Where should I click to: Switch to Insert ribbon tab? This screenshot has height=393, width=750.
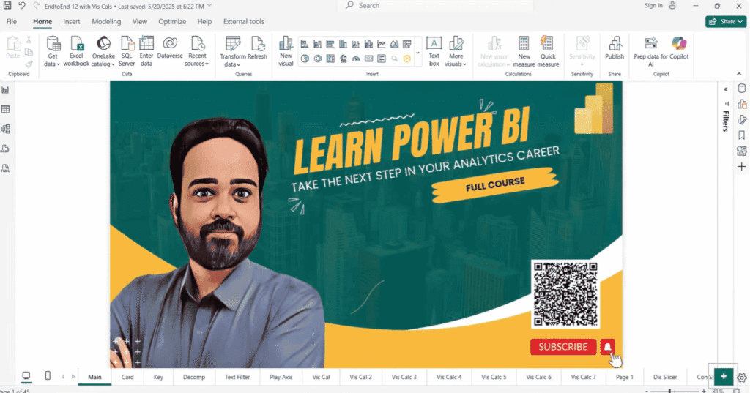coord(72,21)
